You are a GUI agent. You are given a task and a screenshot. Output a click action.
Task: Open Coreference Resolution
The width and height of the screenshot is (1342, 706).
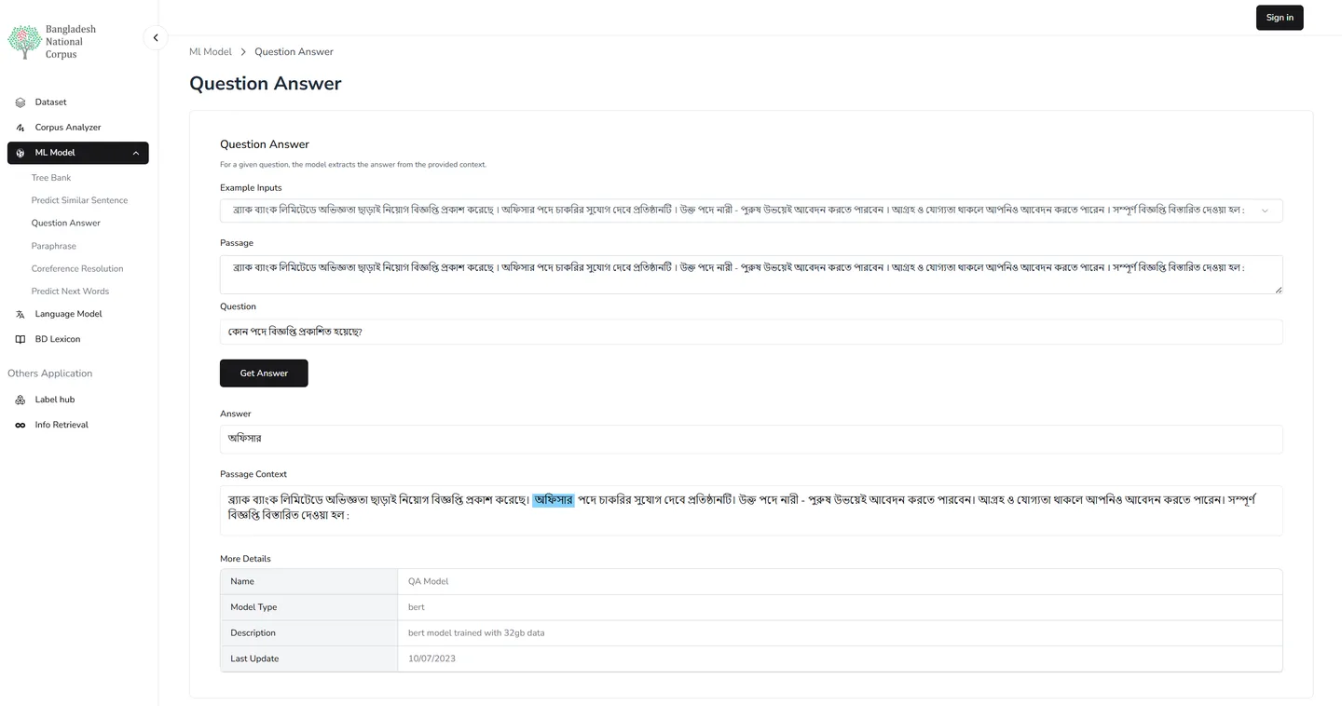77,269
